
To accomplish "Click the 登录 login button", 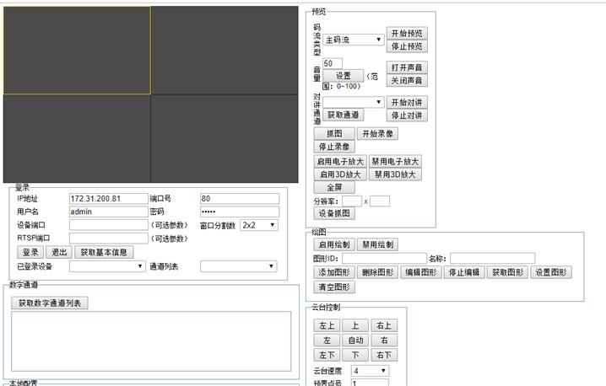I will pos(30,252).
